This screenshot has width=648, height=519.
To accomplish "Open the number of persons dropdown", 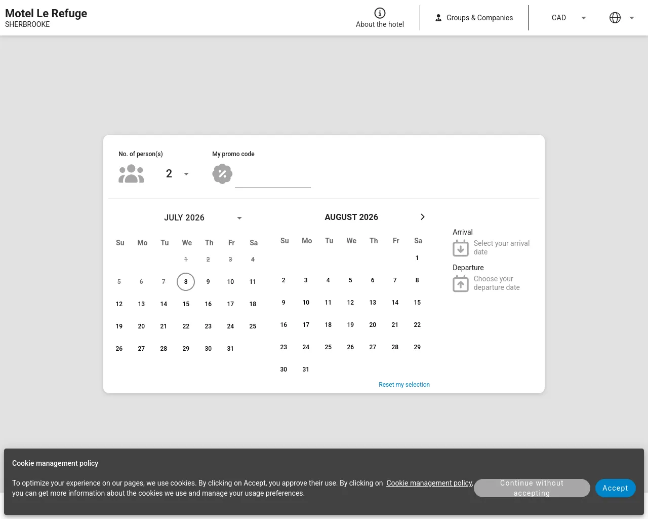I will [177, 174].
